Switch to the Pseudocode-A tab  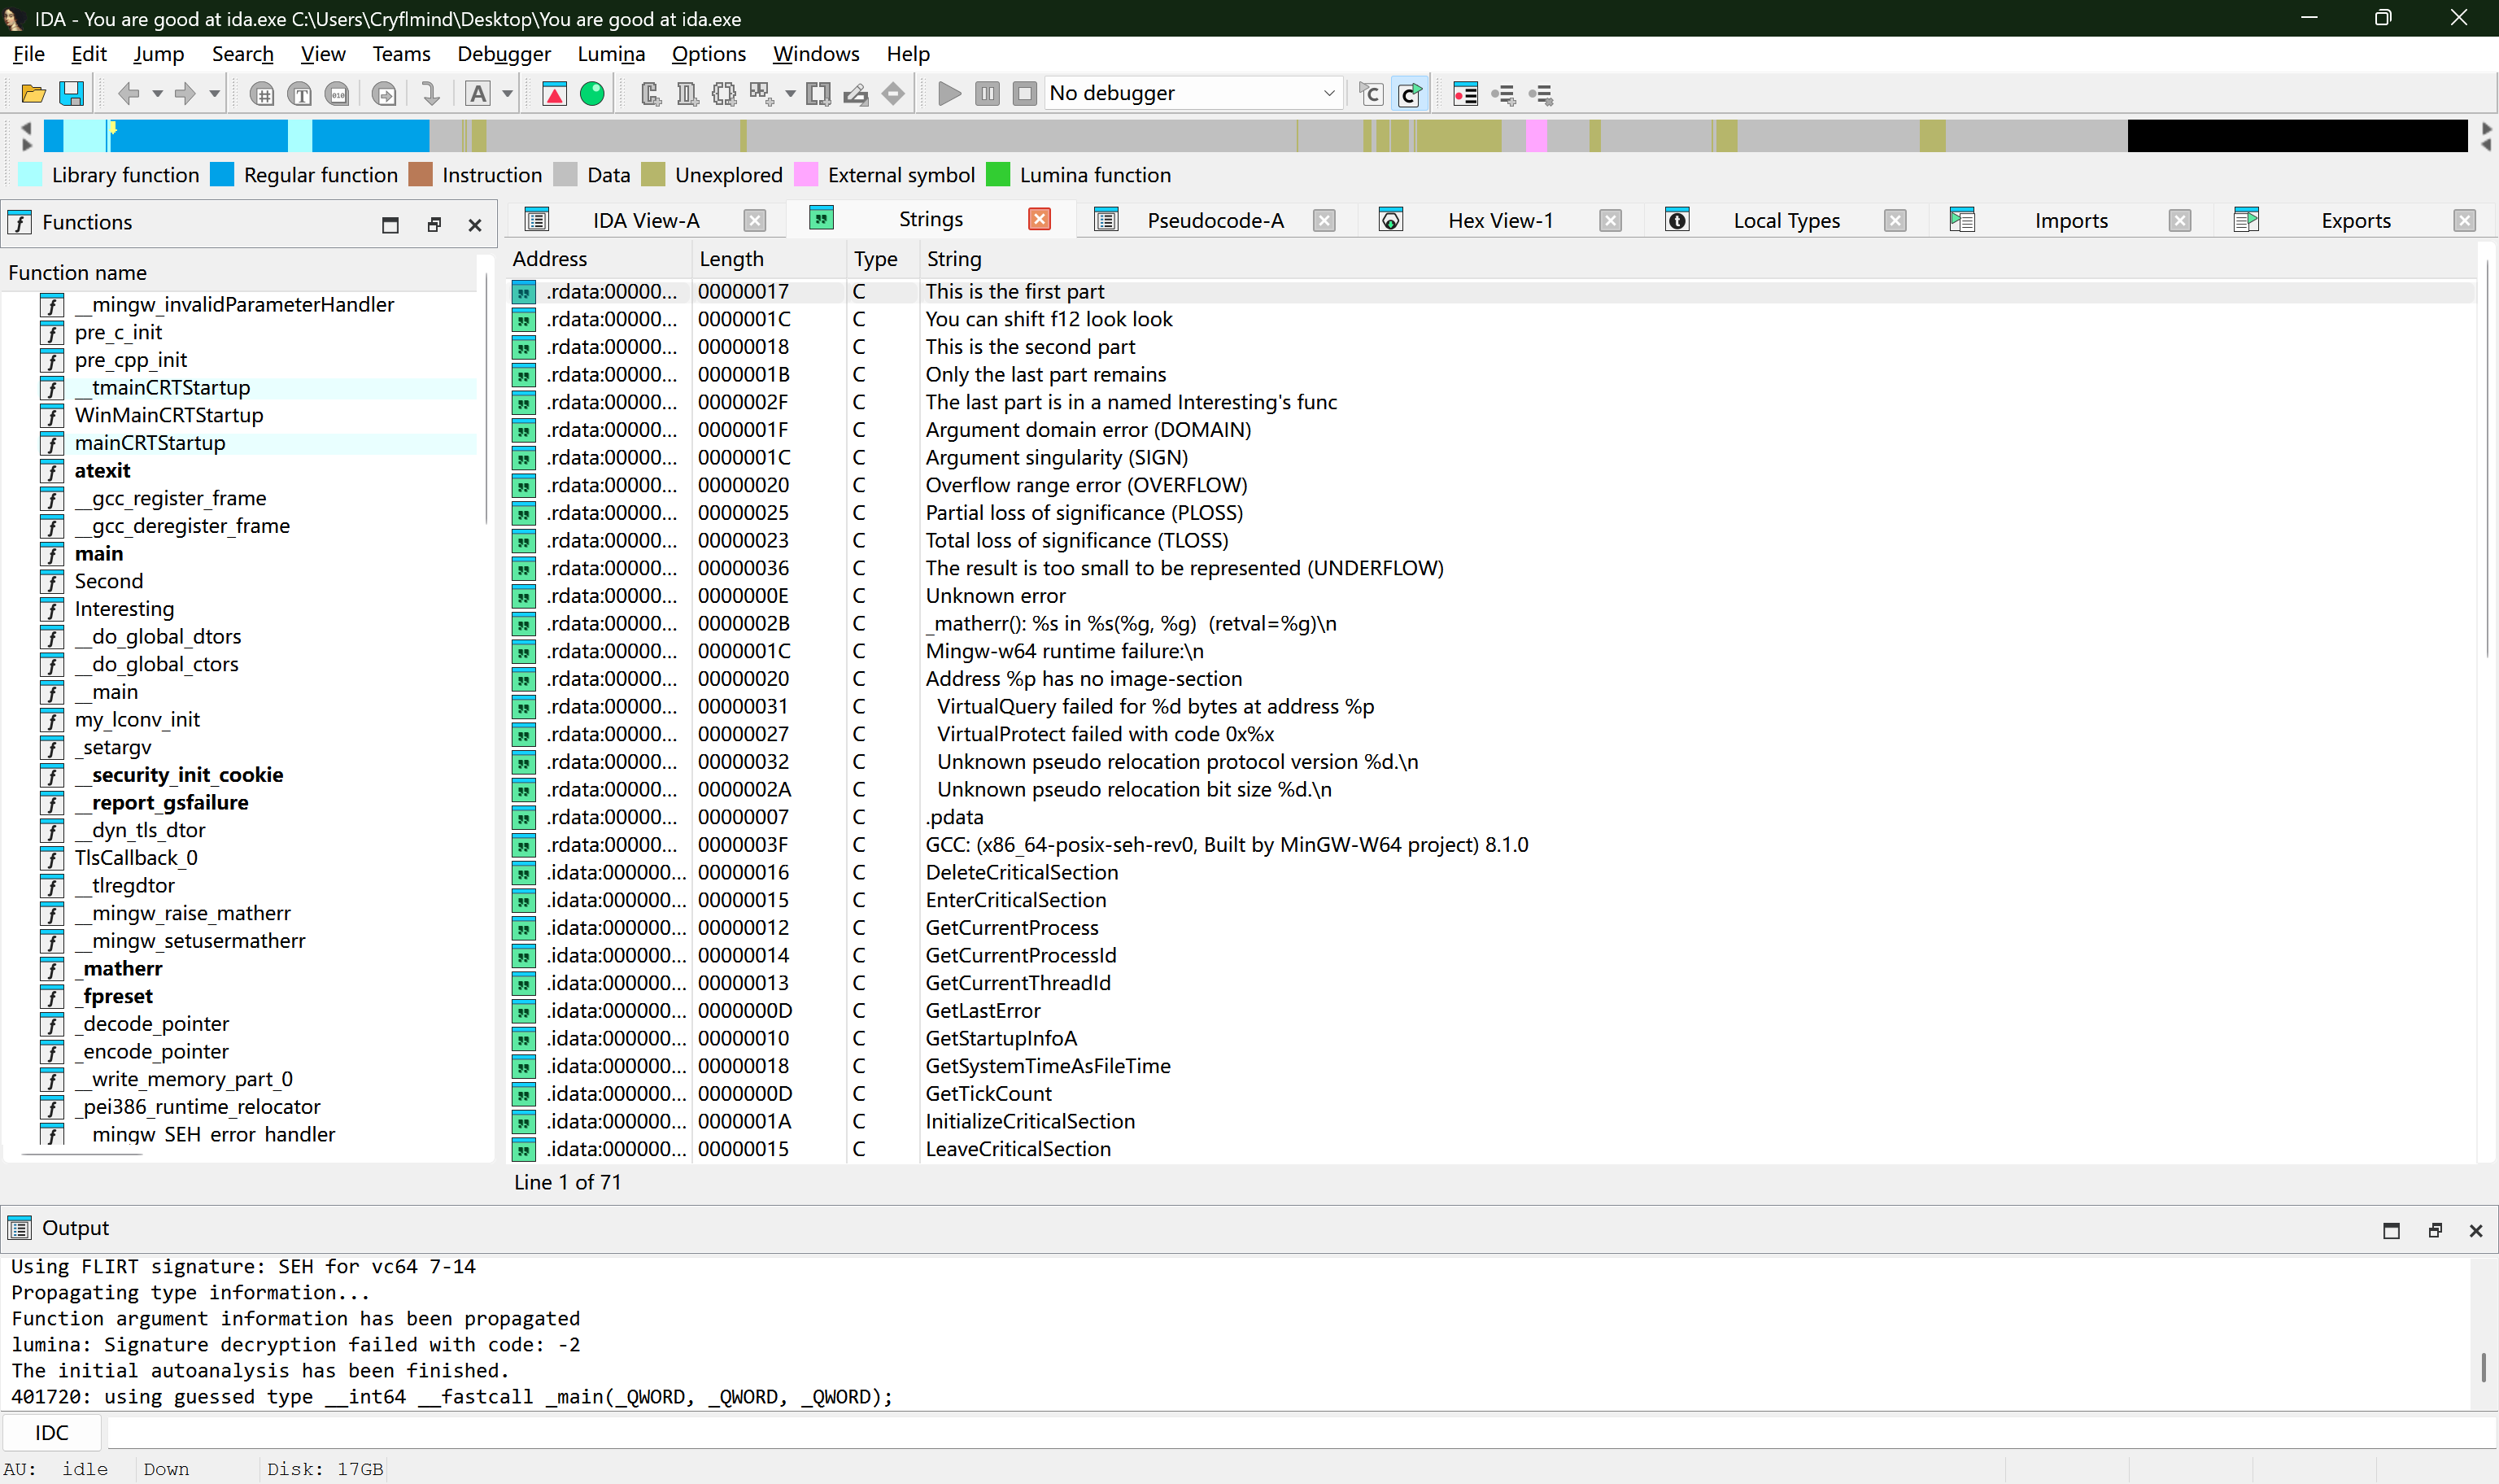1215,220
